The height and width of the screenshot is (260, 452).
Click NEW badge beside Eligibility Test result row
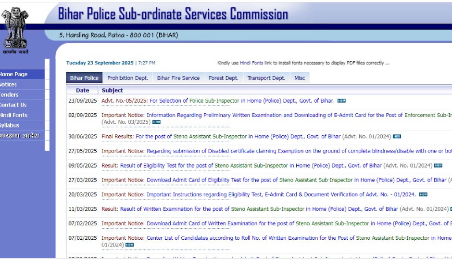(438, 166)
